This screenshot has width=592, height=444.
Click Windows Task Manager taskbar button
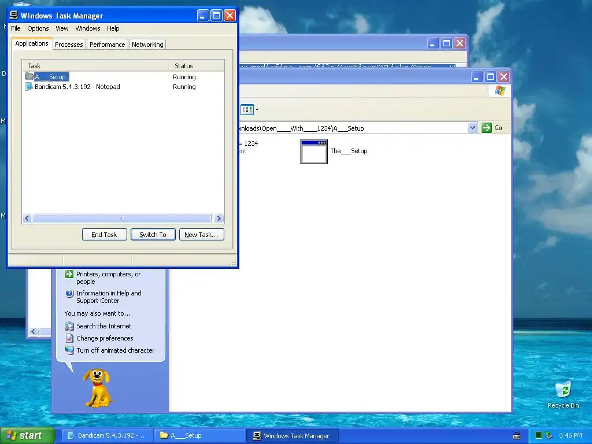(292, 435)
